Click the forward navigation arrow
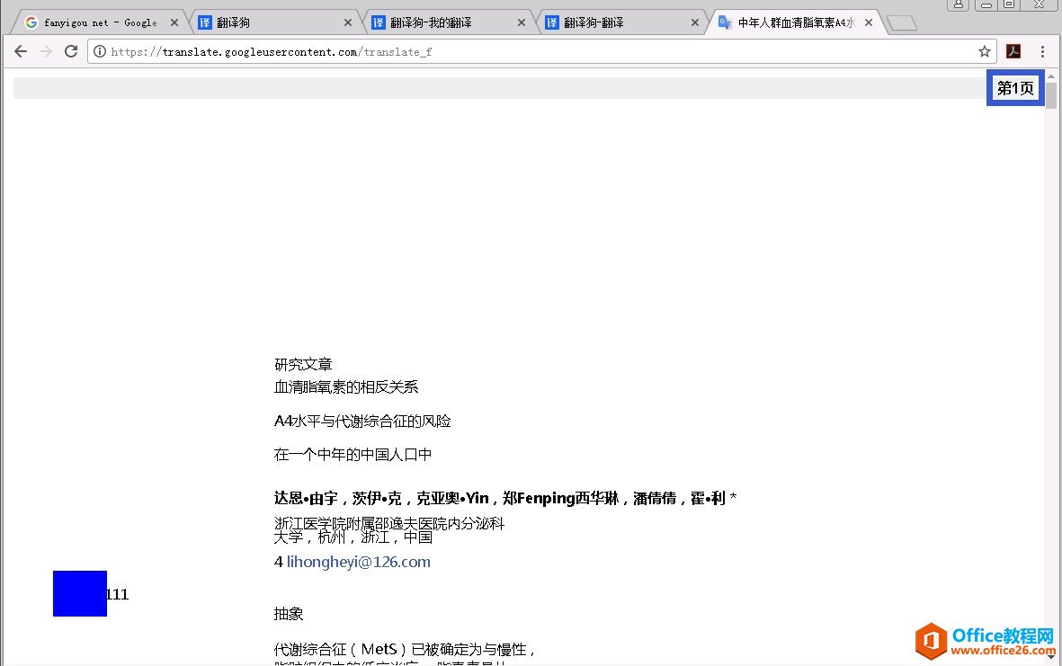Image resolution: width=1062 pixels, height=666 pixels. (45, 51)
